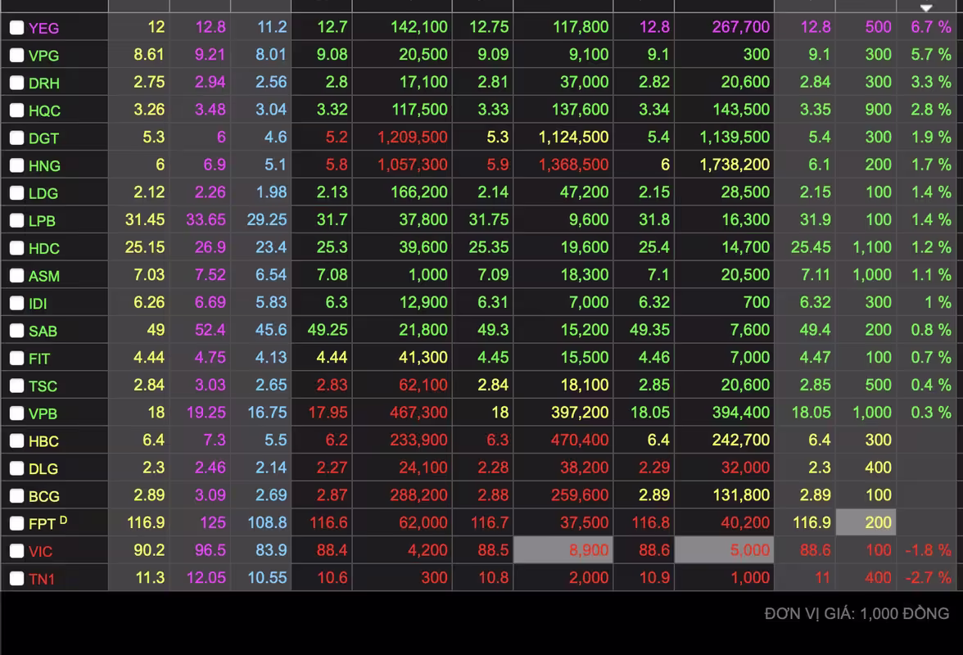The height and width of the screenshot is (655, 963).
Task: Select the highlighted 8,900 cell in VIC row
Action: pyautogui.click(x=563, y=550)
